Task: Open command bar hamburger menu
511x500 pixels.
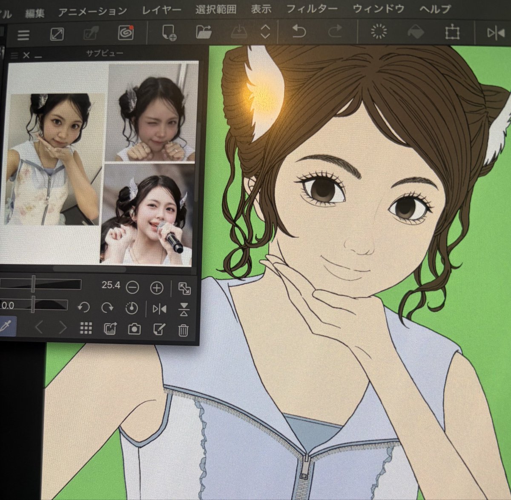Action: (23, 35)
